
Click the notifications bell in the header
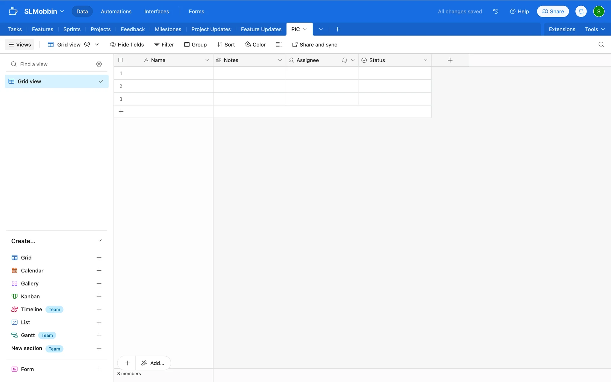[581, 11]
